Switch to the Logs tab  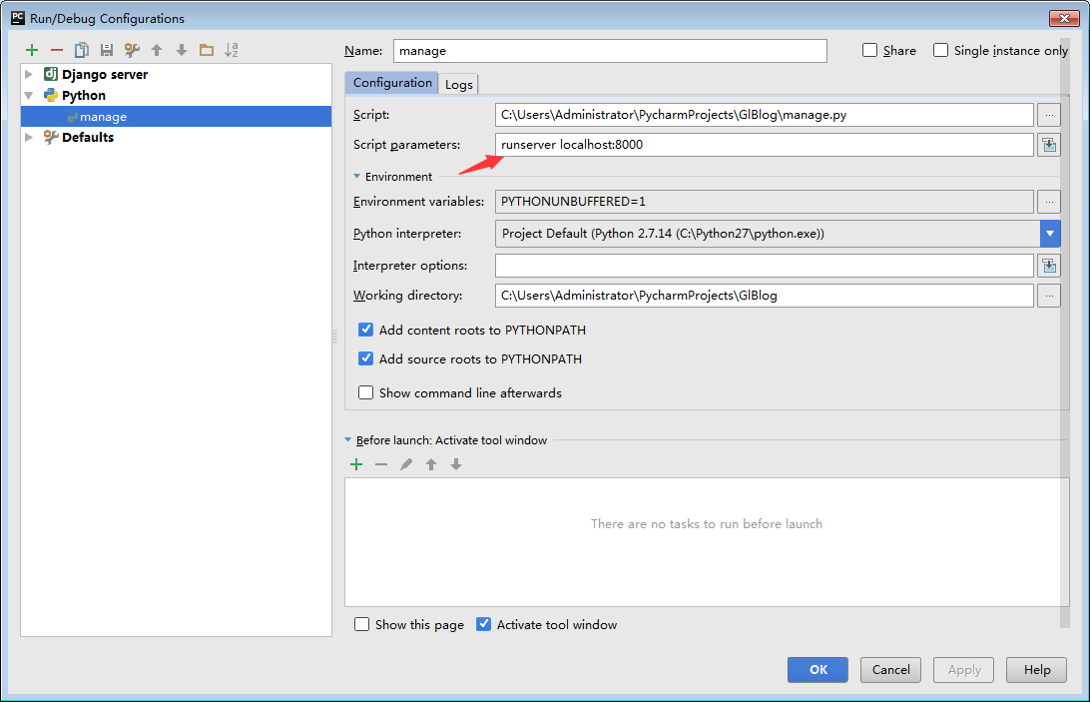pos(459,84)
